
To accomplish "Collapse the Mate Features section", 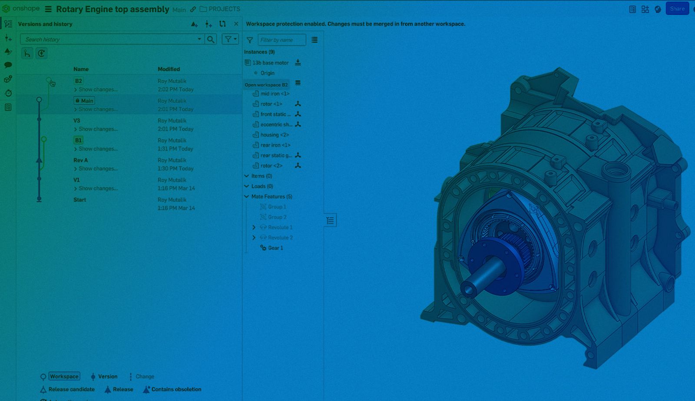I will (247, 196).
